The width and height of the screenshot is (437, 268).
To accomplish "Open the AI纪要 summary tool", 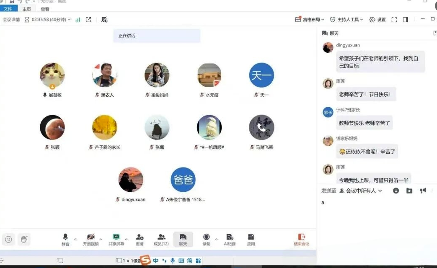I will pyautogui.click(x=230, y=239).
